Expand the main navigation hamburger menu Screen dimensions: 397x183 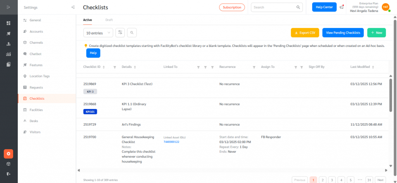coord(9,7)
